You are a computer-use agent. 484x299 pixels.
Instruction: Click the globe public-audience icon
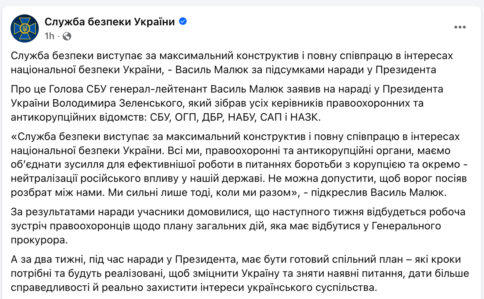[67, 36]
